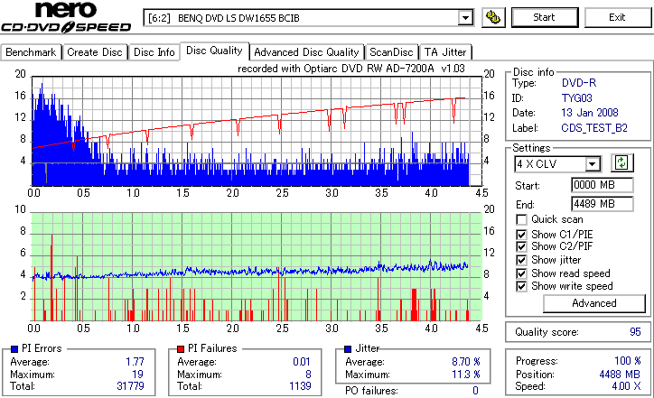Open the ScanDisc tab
This screenshot has height=398, width=654.
coord(391,52)
